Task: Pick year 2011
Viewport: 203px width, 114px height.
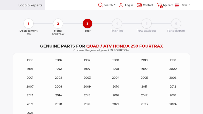Action: (x=144, y=86)
